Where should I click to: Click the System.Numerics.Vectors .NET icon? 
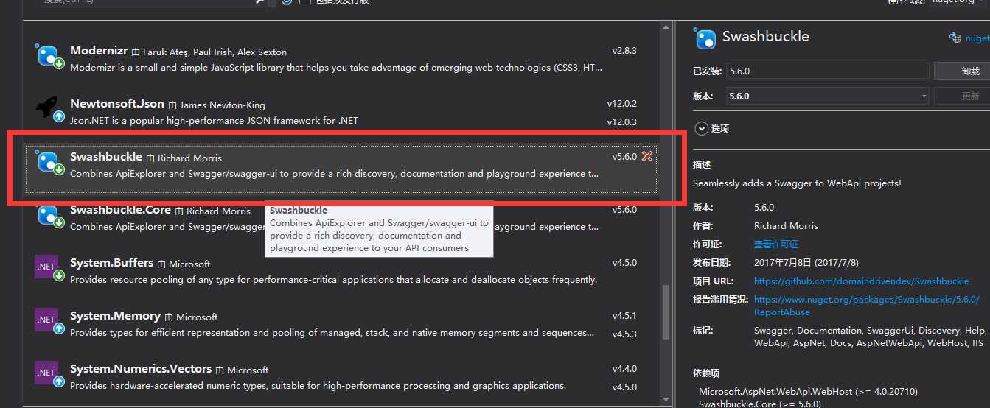[49, 374]
